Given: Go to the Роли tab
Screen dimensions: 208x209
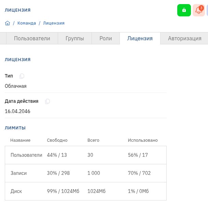Looking at the screenshot, I should (106, 39).
